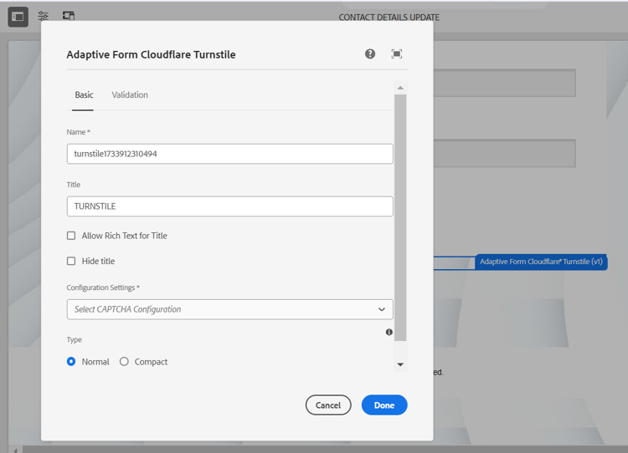Click the Name input field

230,154
